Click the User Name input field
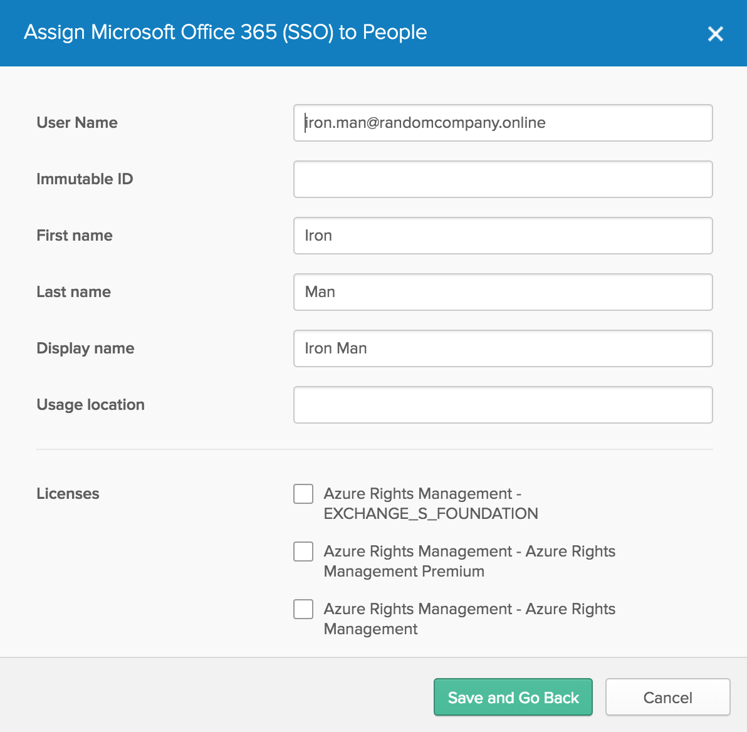Screen dimensions: 747x732 [503, 123]
